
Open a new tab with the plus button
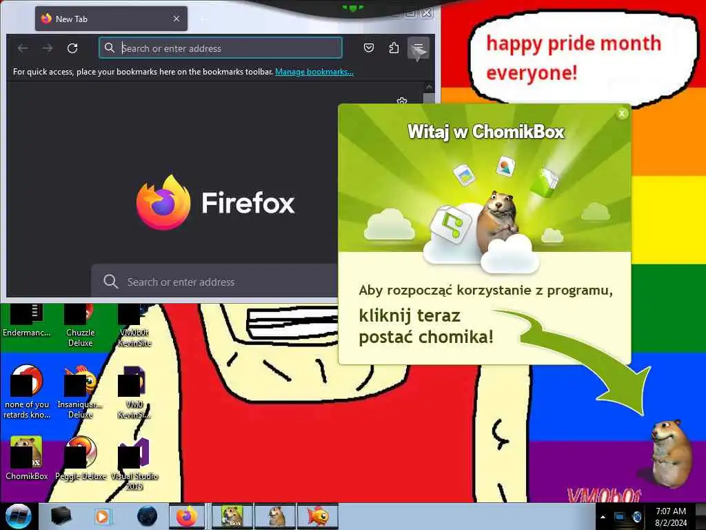[203, 19]
